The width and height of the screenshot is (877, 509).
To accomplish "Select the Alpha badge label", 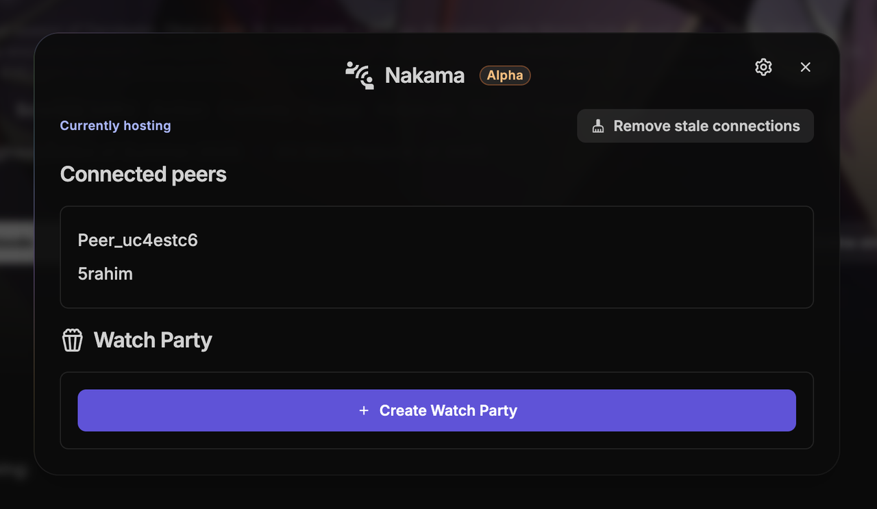I will (505, 75).
